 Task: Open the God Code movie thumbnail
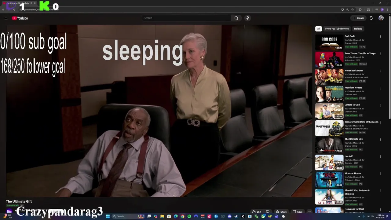pos(329,42)
